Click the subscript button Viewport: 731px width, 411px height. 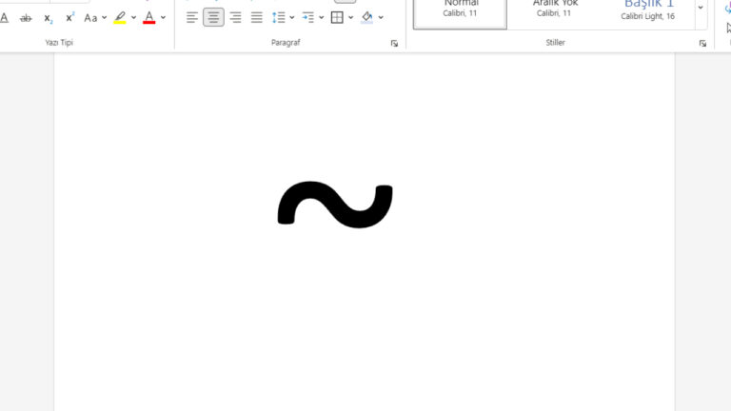pyautogui.click(x=49, y=17)
